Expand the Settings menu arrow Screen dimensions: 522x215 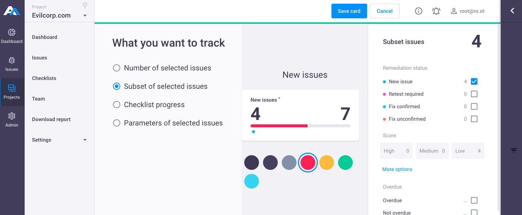click(85, 140)
